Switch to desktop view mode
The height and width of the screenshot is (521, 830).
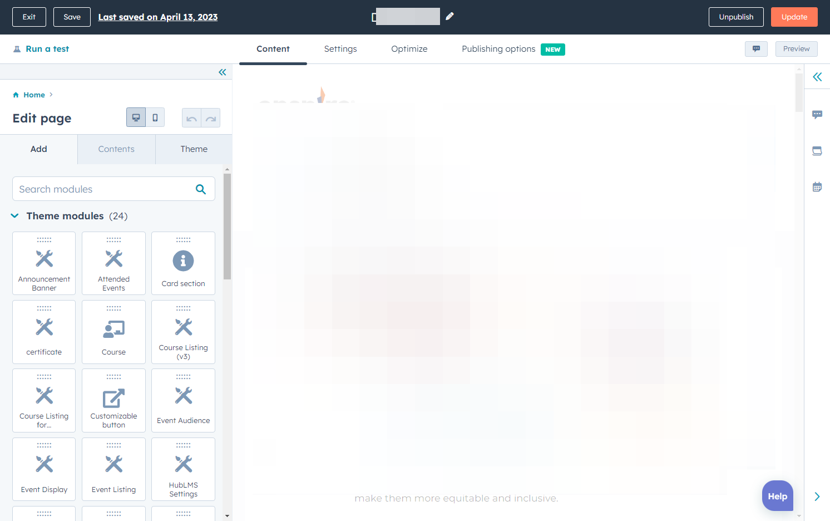pos(136,117)
